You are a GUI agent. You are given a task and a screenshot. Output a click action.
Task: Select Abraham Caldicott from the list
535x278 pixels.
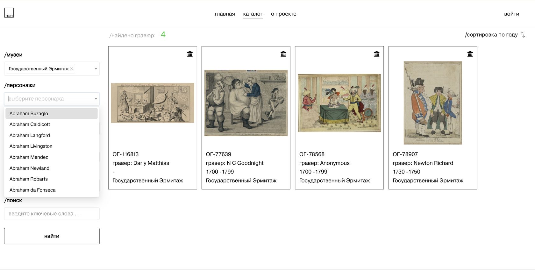(52, 124)
